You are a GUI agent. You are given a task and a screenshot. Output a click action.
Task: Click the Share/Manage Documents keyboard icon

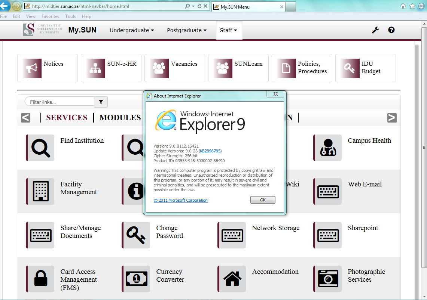click(40, 235)
